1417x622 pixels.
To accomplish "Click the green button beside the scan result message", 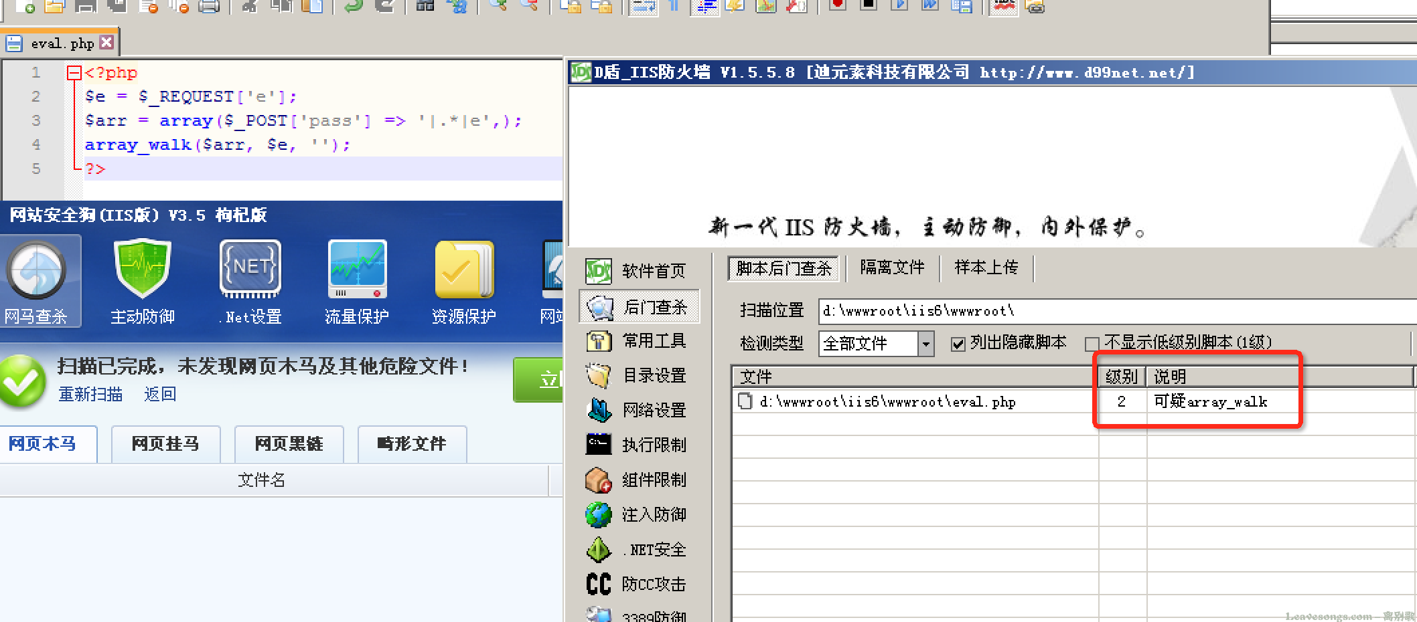I will (538, 380).
